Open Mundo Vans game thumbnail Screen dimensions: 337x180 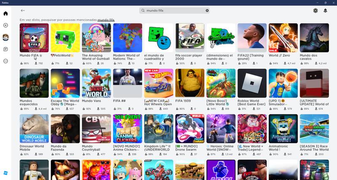[x=96, y=83]
